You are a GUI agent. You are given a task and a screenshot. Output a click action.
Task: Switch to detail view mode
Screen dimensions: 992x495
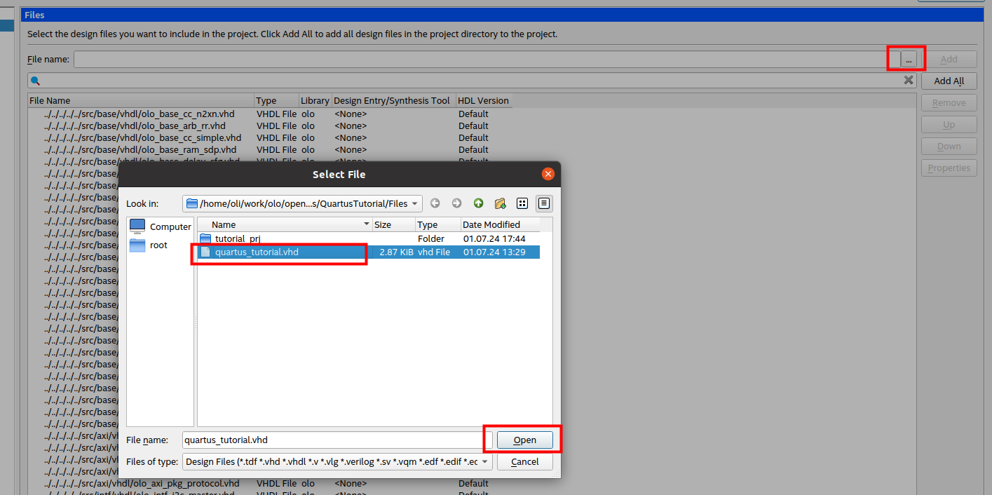pos(544,203)
